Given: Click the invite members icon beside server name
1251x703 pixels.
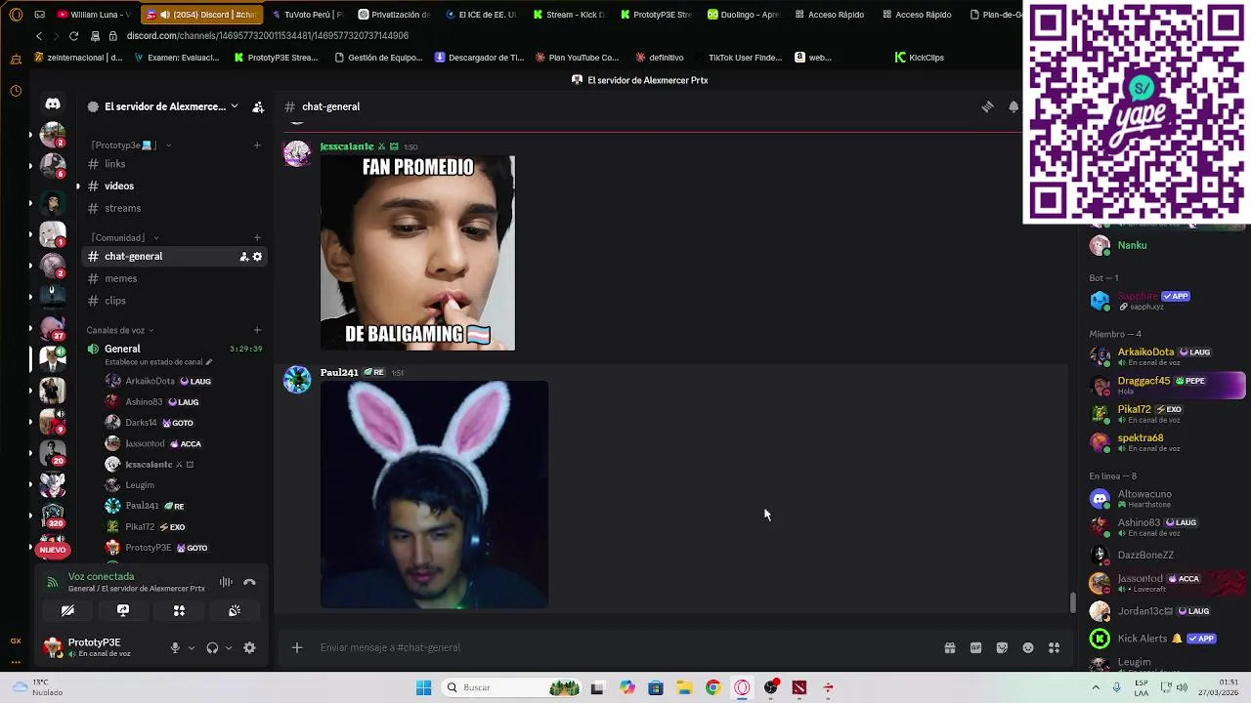Looking at the screenshot, I should [258, 106].
